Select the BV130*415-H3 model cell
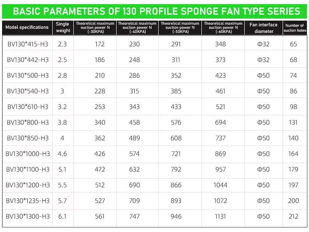This screenshot has width=309, height=232. pos(28,44)
